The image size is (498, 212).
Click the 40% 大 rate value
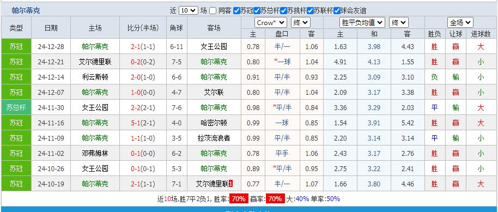[302, 199]
